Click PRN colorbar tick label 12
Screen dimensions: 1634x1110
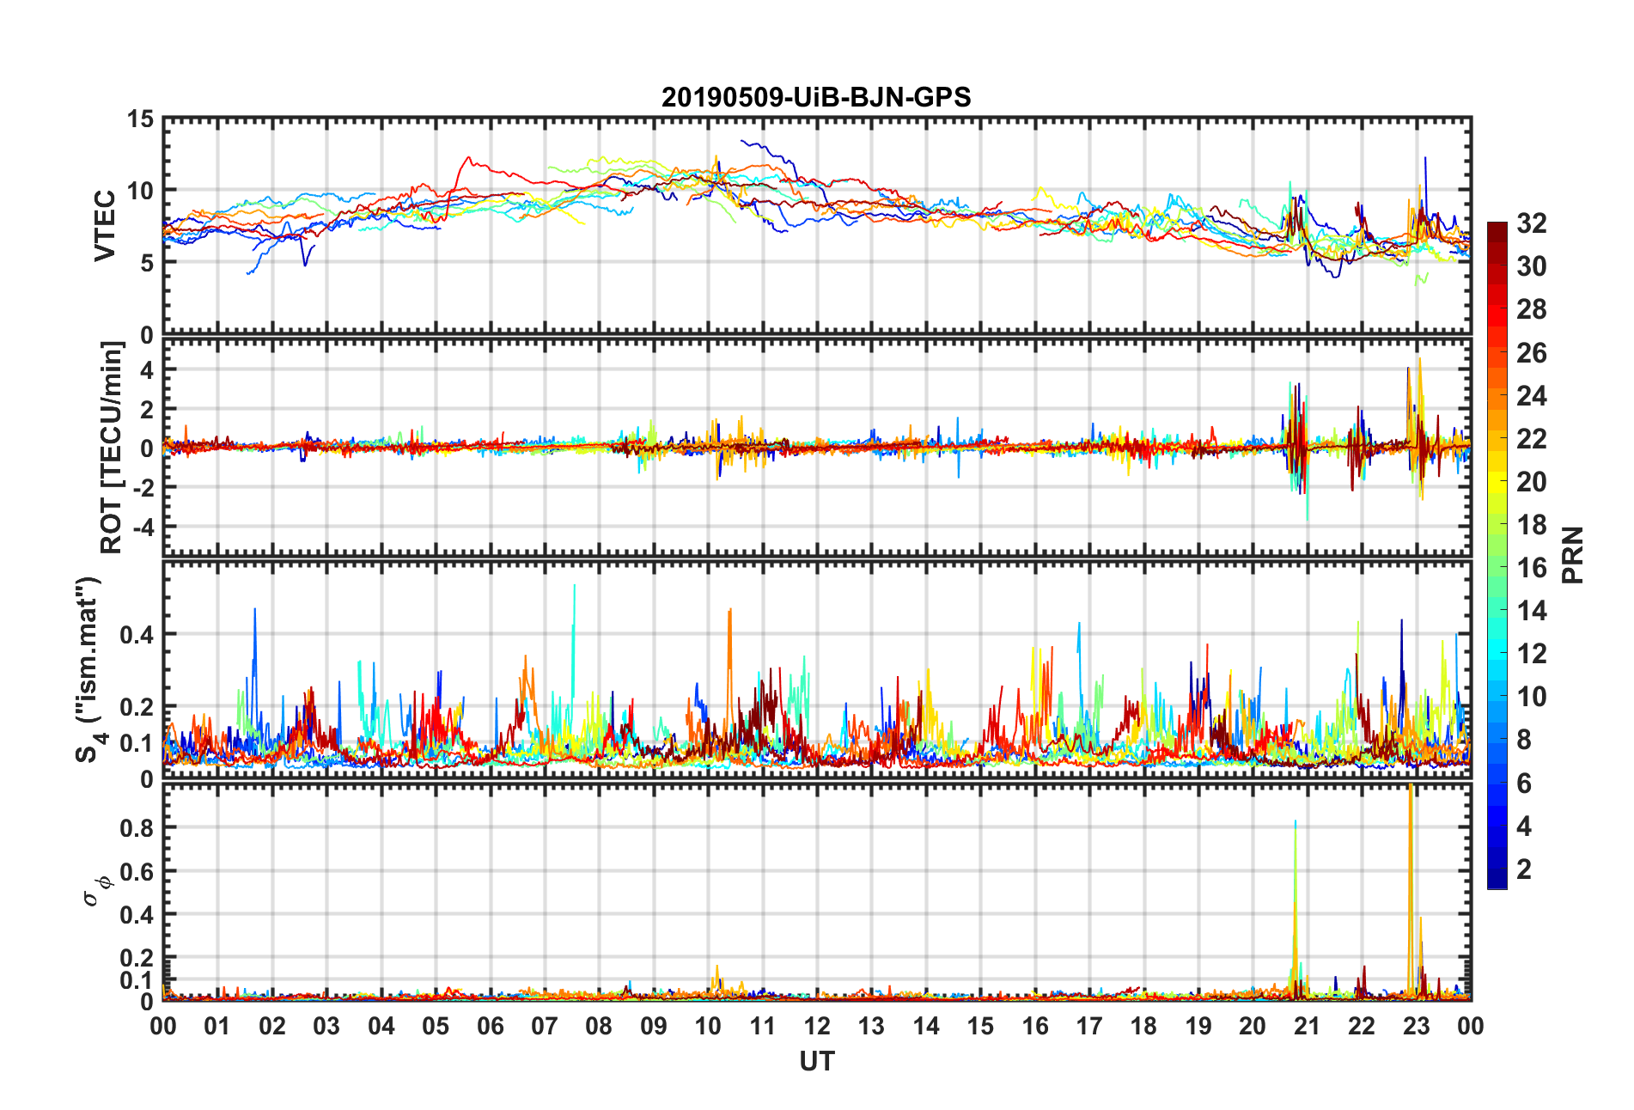click(x=1532, y=653)
